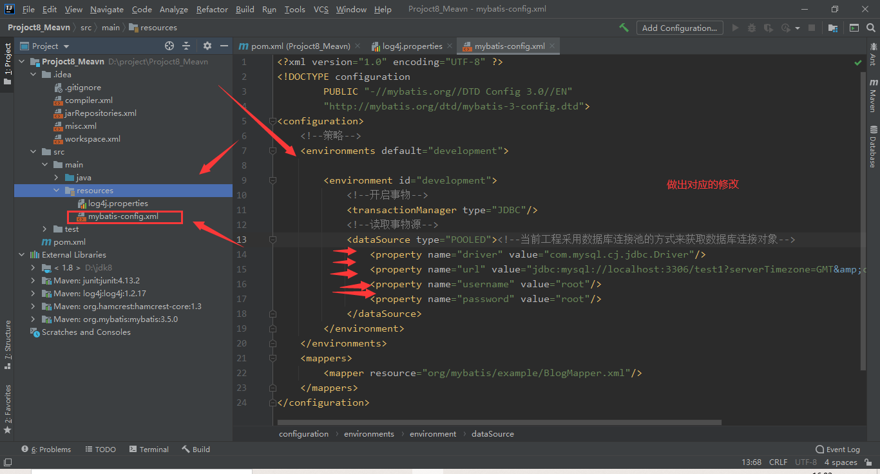Image resolution: width=880 pixels, height=474 pixels.
Task: Collapse the External Libraries node
Action: (x=23, y=255)
